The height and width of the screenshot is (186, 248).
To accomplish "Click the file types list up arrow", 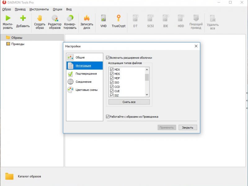I will point(147,69).
